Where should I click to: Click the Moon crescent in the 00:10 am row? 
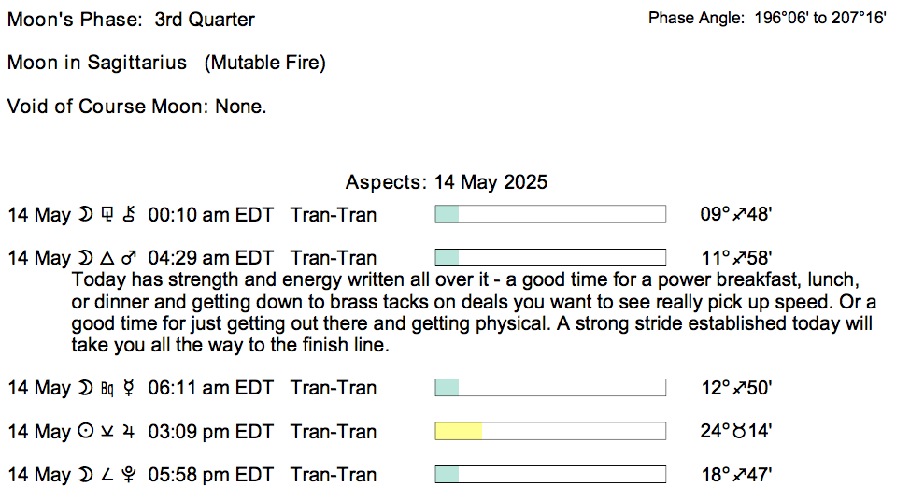[x=85, y=215]
